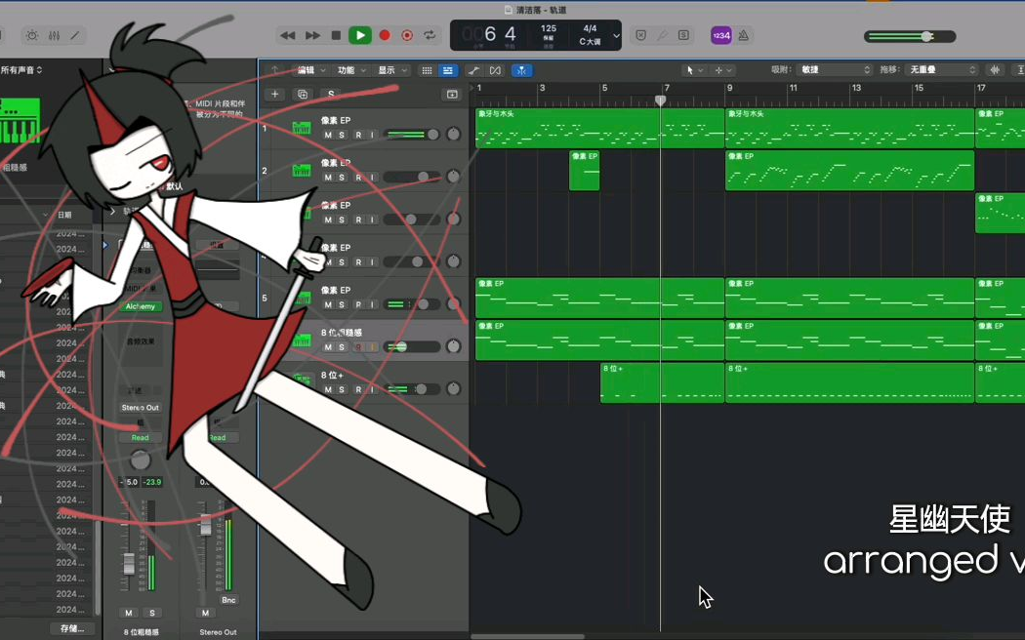Toggle the Cycle loop button
The width and height of the screenshot is (1025, 640).
click(x=430, y=35)
